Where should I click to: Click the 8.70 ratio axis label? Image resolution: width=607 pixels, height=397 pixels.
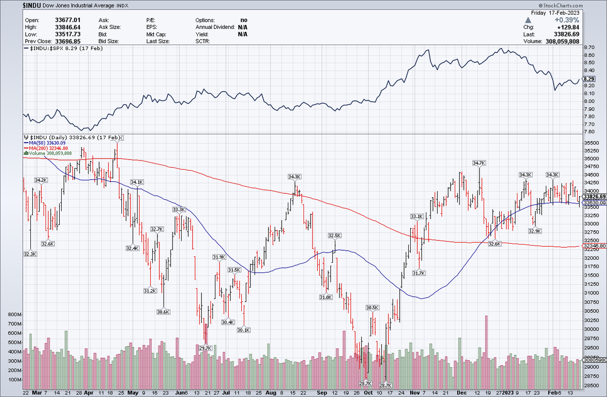click(589, 47)
